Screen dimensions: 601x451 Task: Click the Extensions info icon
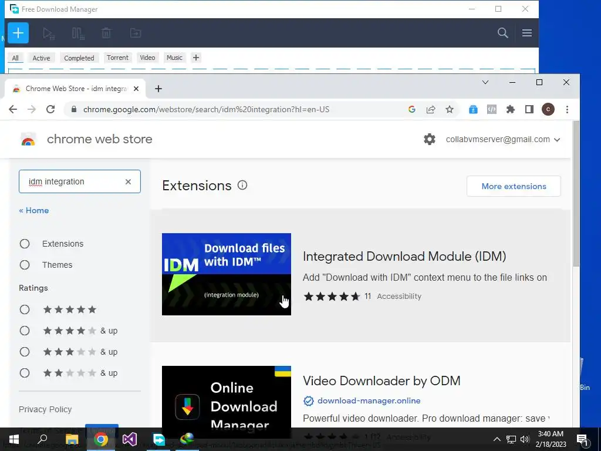[242, 185]
